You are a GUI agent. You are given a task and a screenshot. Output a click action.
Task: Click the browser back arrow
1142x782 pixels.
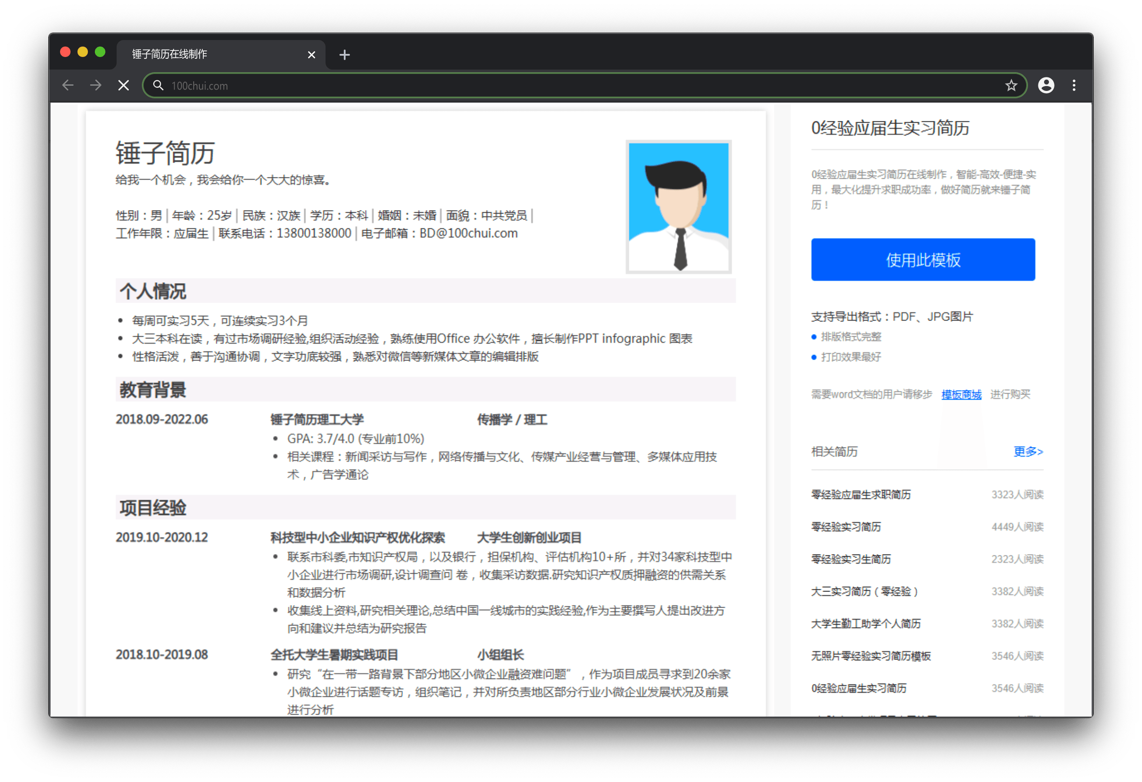[x=68, y=86]
